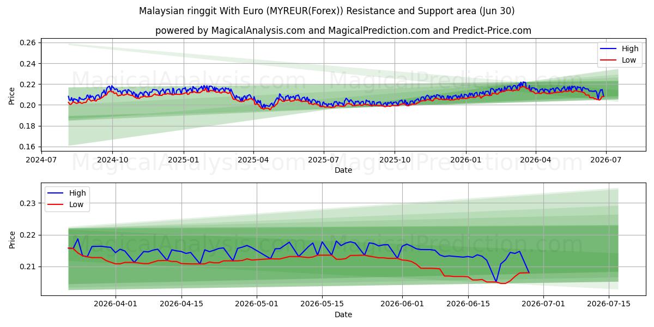Click the 2026-07 date tick label
654x327 pixels.
(605, 160)
